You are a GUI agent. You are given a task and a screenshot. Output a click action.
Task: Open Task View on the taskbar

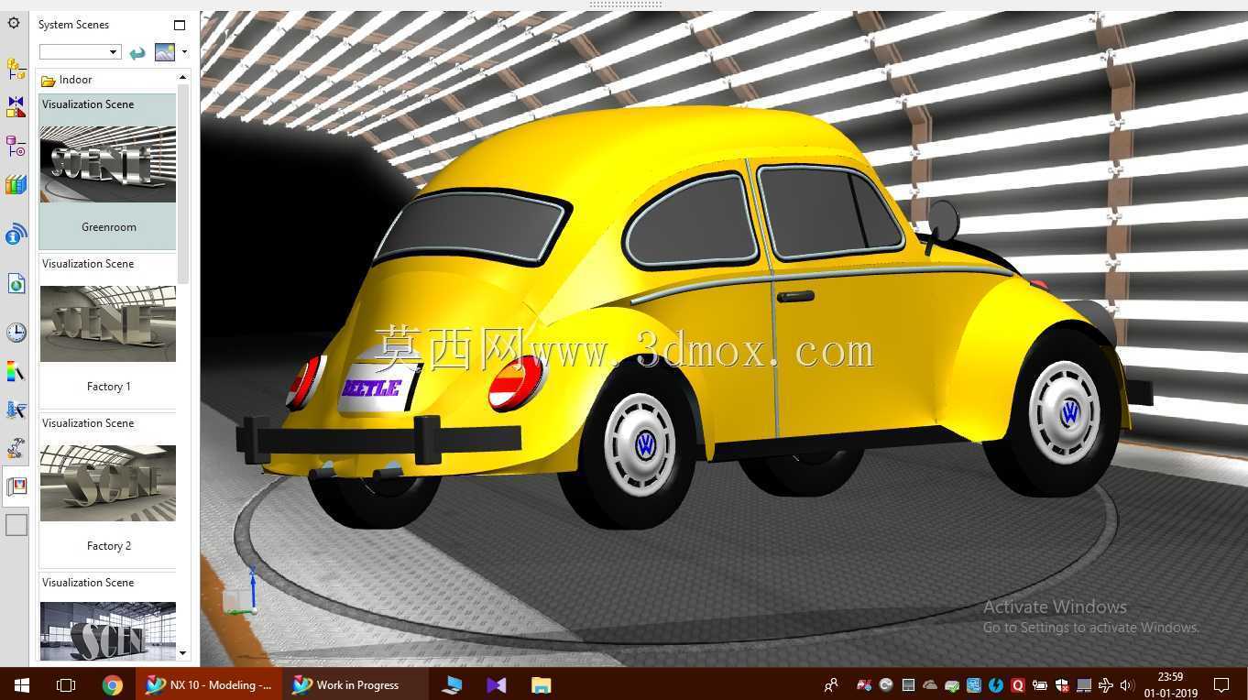point(66,684)
